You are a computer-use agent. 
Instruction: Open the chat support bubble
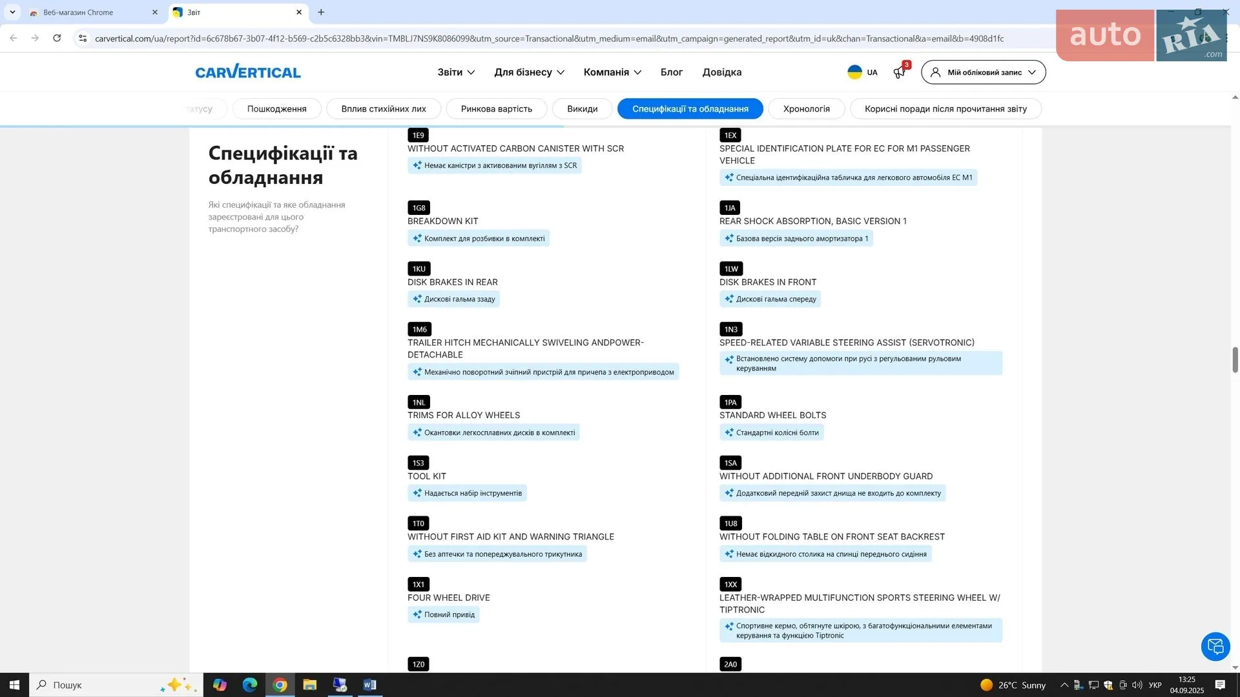tap(1215, 646)
